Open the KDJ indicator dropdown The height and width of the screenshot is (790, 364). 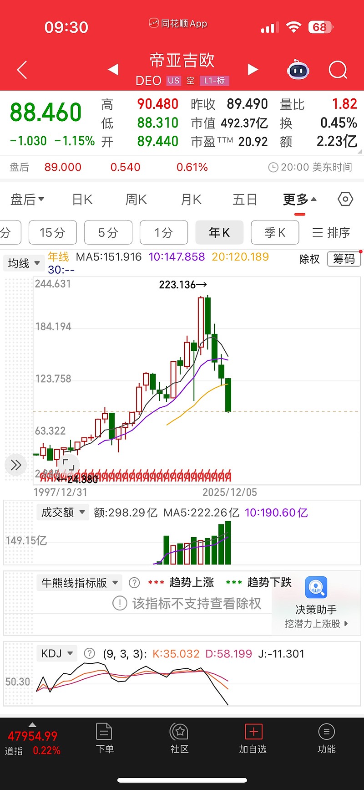coord(57,654)
